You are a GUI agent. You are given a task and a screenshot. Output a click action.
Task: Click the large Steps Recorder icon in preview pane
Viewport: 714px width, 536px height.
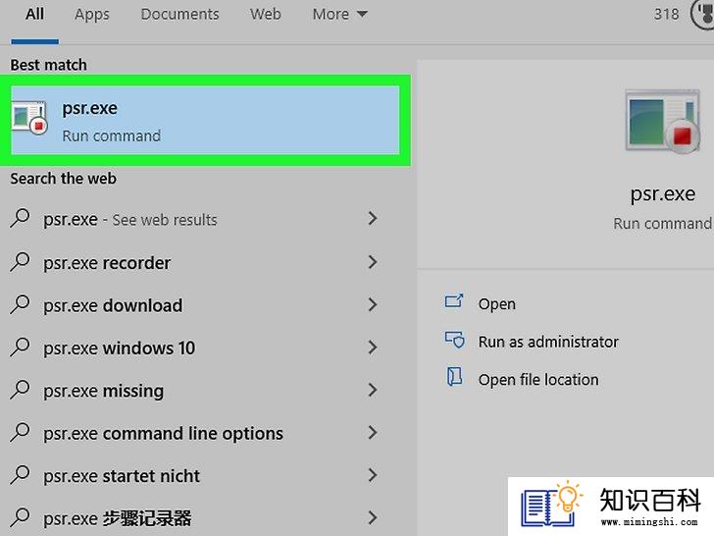(x=663, y=121)
